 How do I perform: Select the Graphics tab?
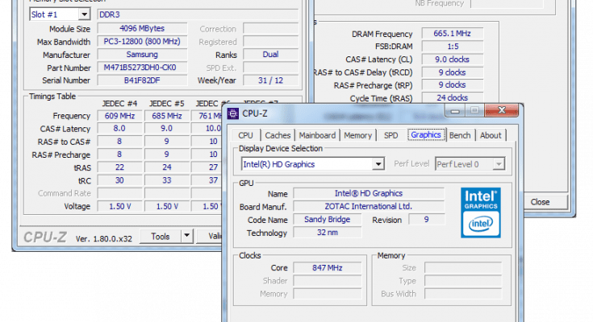[x=426, y=135]
